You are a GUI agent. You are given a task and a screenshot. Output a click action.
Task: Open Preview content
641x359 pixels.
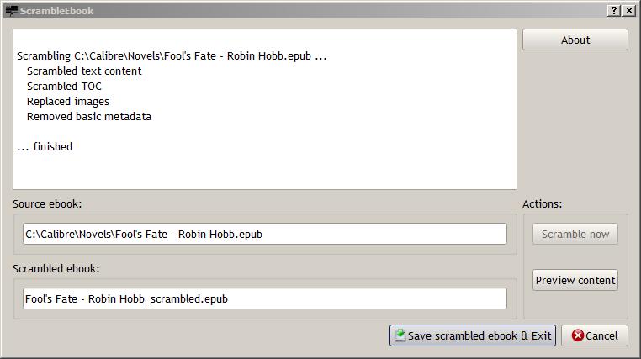pyautogui.click(x=575, y=280)
